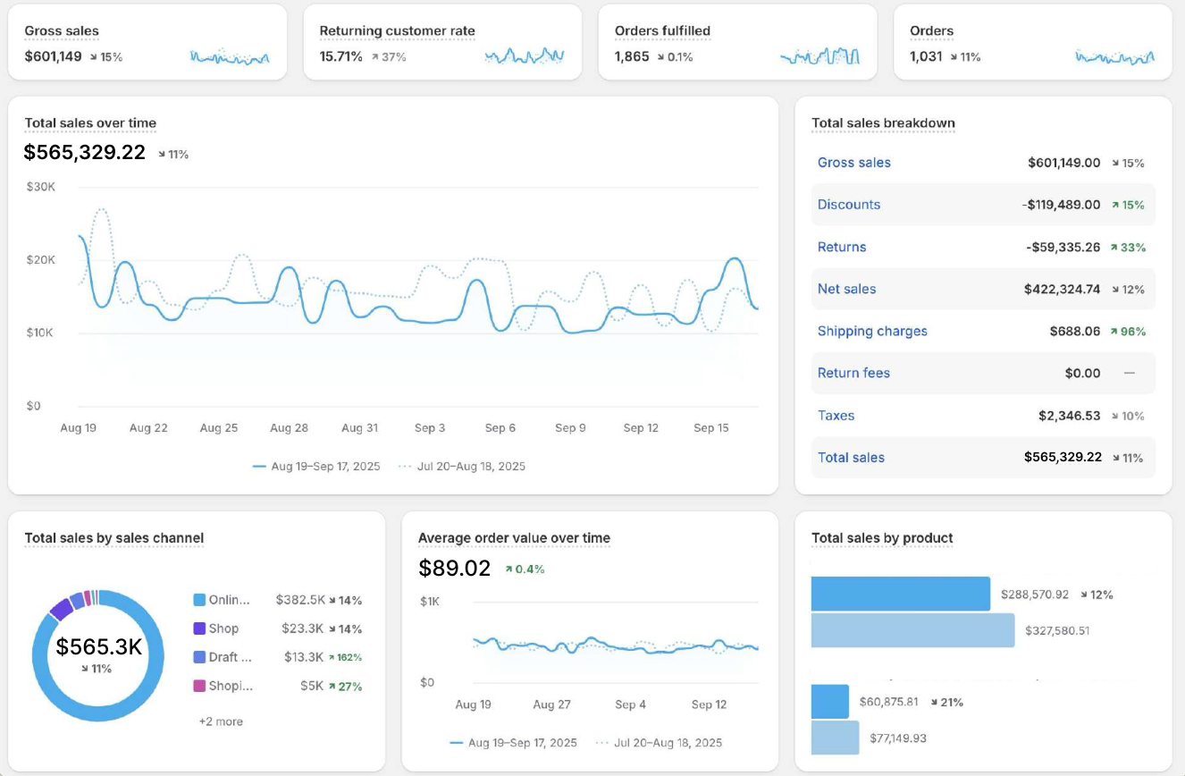1185x776 pixels.
Task: Click the Gross sales card sparkline chart
Action: tap(230, 57)
